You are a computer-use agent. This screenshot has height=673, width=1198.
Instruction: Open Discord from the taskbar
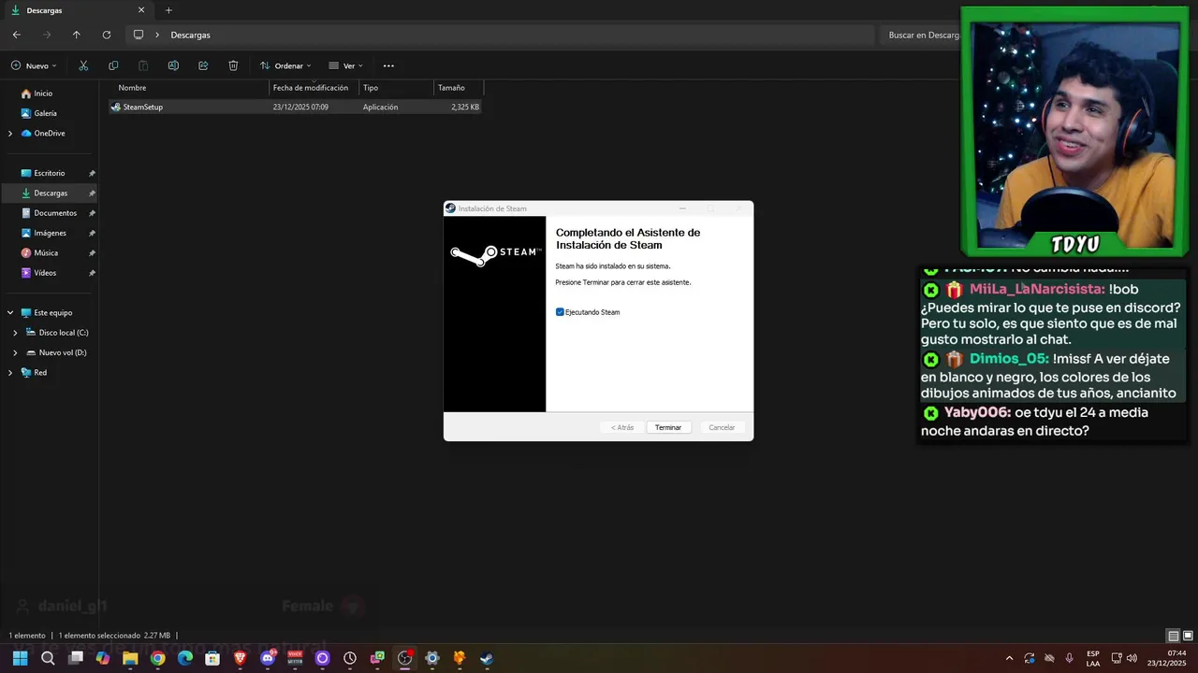(268, 658)
